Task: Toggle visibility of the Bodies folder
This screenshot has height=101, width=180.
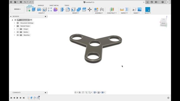Action: (x=18, y=32)
